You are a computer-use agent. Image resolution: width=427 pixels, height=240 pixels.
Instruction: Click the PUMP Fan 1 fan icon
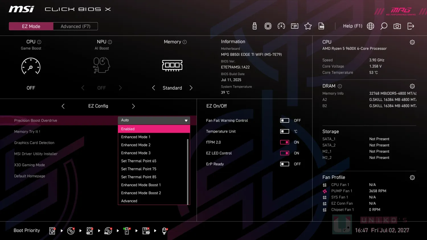[325, 191]
